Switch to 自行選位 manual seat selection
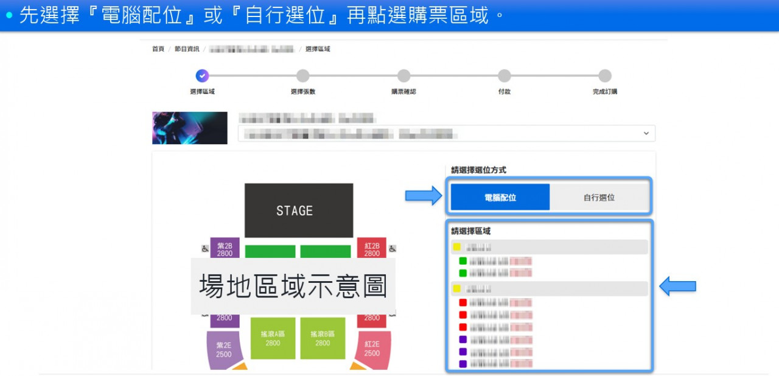Screen dimensions: 779x376 (599, 197)
